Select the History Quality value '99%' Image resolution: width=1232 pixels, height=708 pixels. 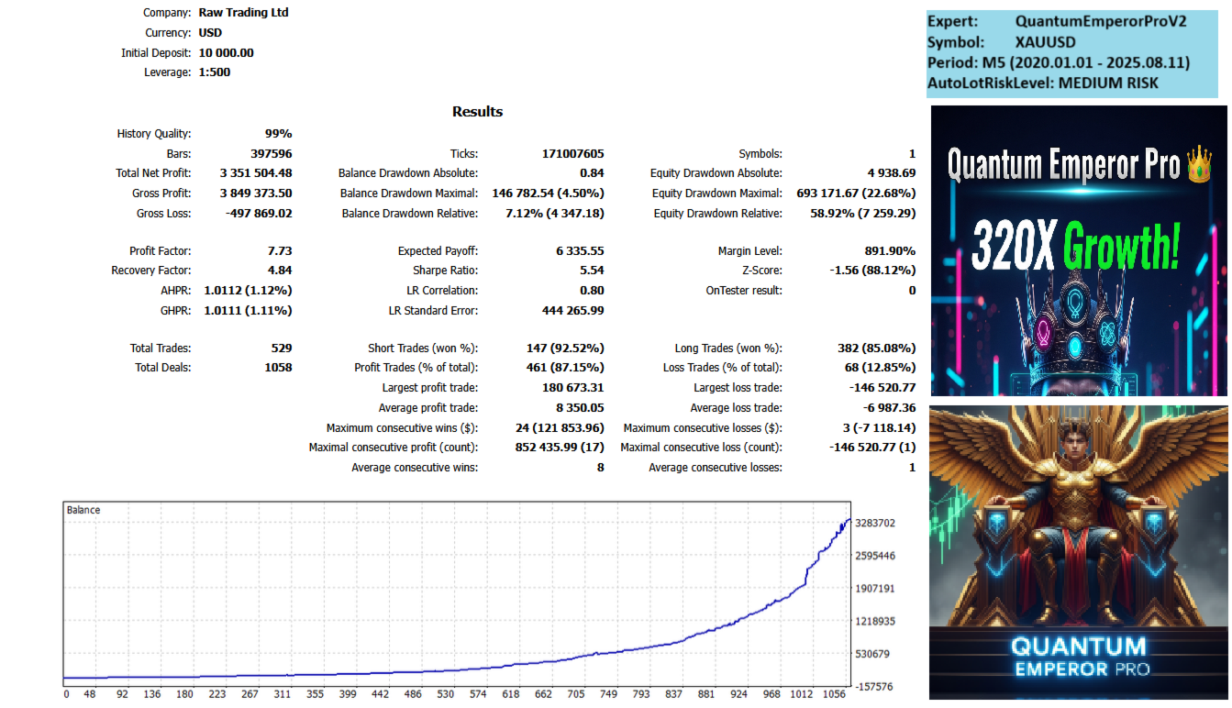point(278,134)
